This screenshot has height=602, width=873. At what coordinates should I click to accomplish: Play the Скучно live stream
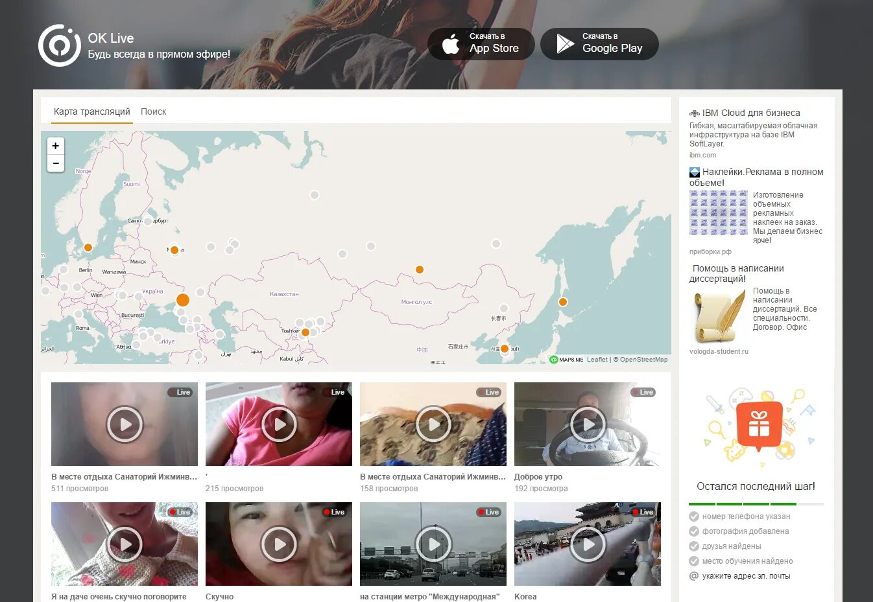tap(279, 544)
